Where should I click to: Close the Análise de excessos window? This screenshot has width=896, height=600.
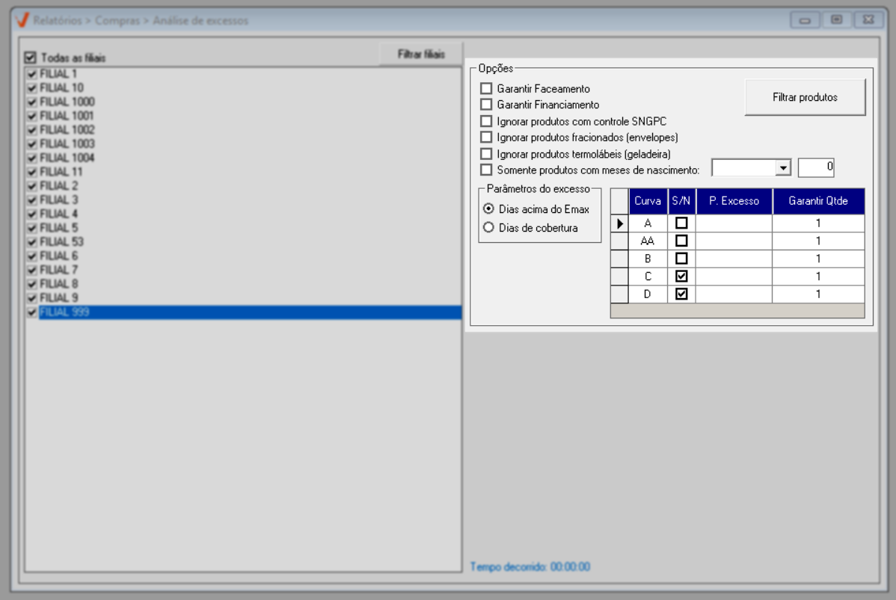tap(868, 20)
